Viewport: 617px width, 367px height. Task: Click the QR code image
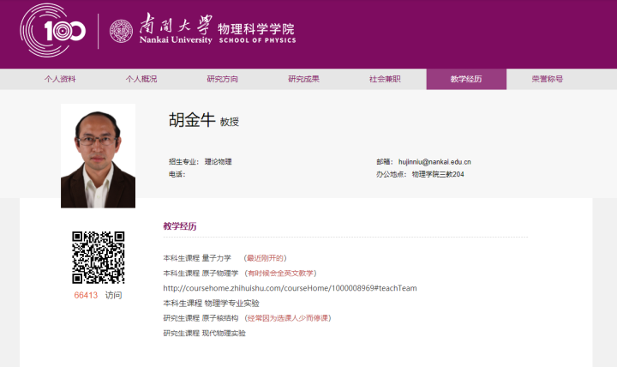point(98,257)
